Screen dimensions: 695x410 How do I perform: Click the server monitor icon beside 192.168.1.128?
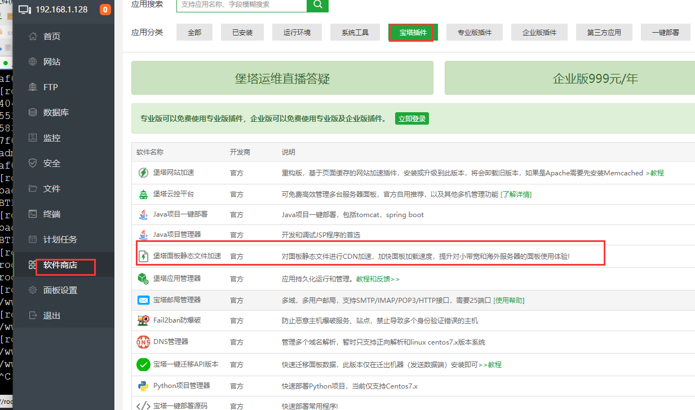click(25, 10)
